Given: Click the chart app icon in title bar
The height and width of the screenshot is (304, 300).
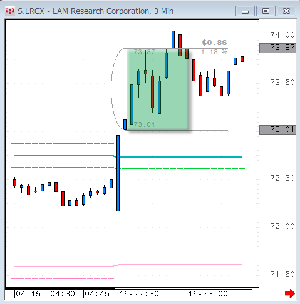Looking at the screenshot, I should 10,11.
